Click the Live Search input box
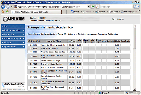The height and width of the screenshot is (95, 141). click(x=116, y=7)
